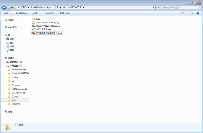Open the view options dropdown arrow
The image size is (203, 133).
tap(186, 13)
